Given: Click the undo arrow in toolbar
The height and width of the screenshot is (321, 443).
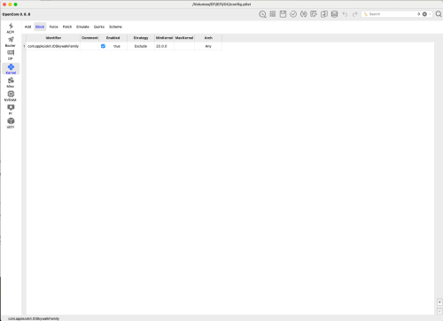Looking at the screenshot, I should tap(345, 14).
